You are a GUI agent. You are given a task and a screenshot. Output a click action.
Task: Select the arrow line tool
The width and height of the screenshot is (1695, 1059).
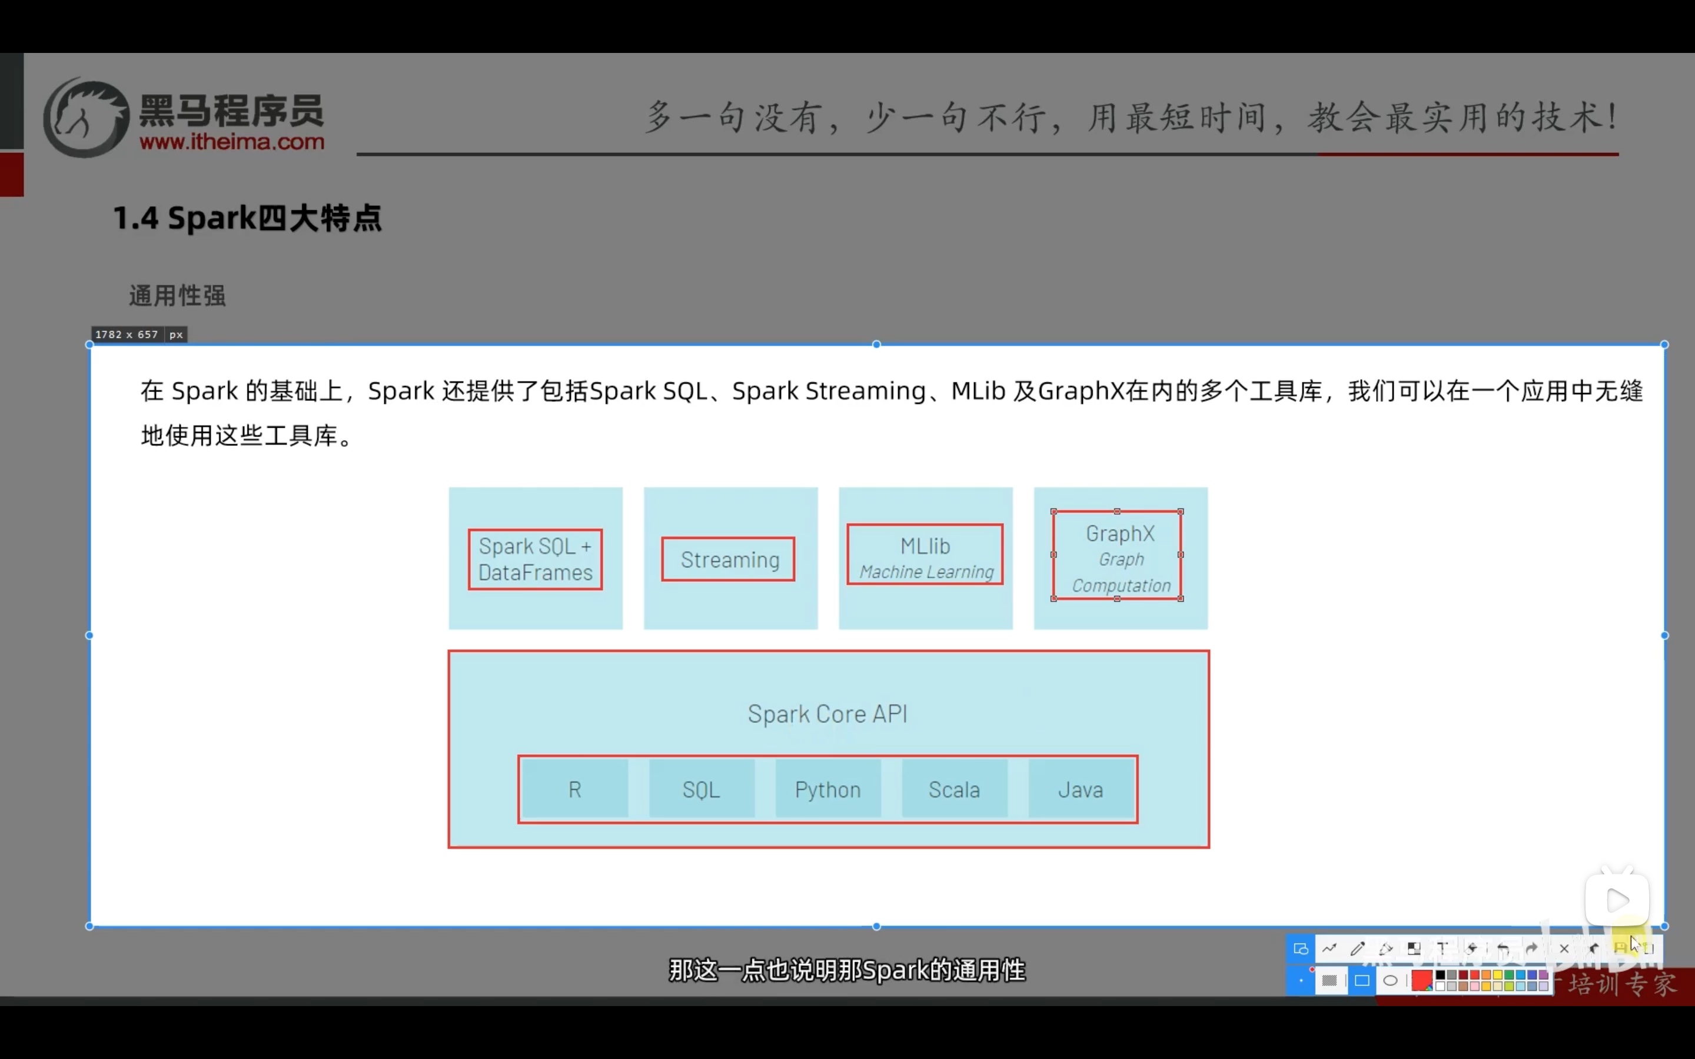[x=1330, y=948]
